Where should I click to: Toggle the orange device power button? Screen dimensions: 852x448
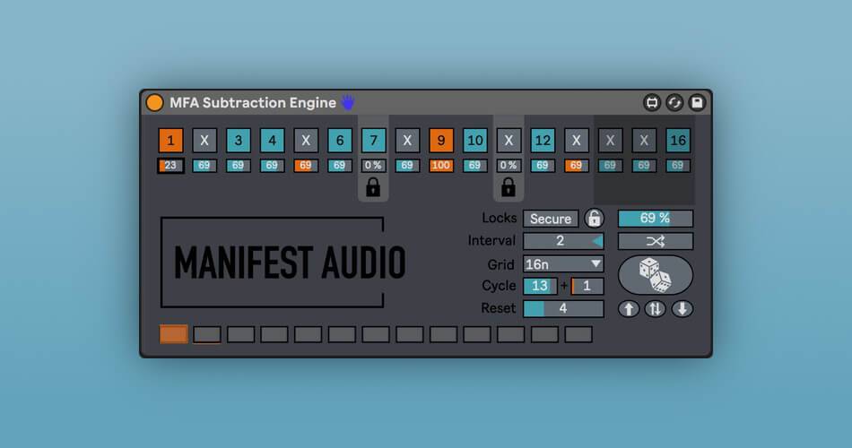pyautogui.click(x=154, y=103)
